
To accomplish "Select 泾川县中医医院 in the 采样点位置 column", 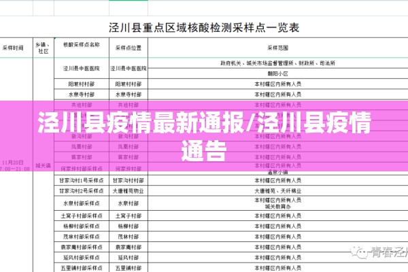I will 129,69.
